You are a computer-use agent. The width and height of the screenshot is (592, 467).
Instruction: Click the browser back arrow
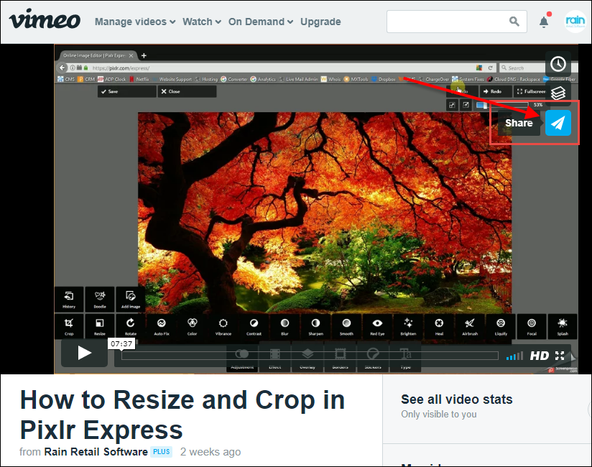[62, 68]
